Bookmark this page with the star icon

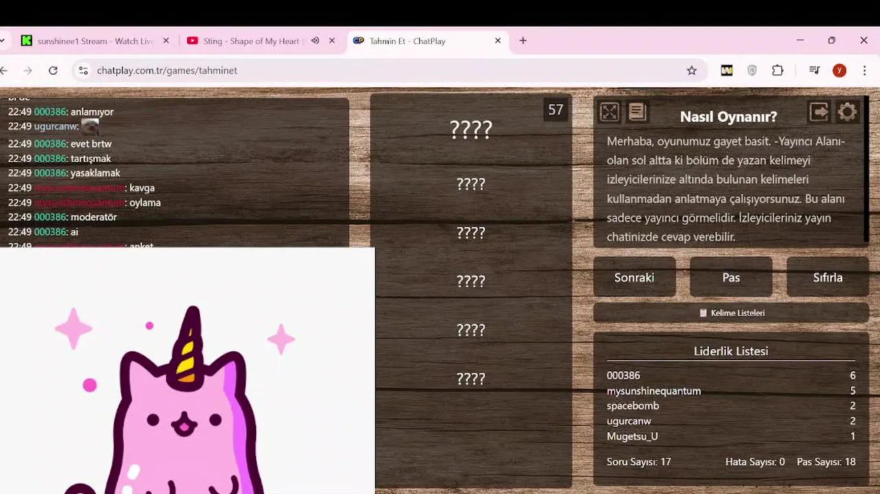pos(692,71)
